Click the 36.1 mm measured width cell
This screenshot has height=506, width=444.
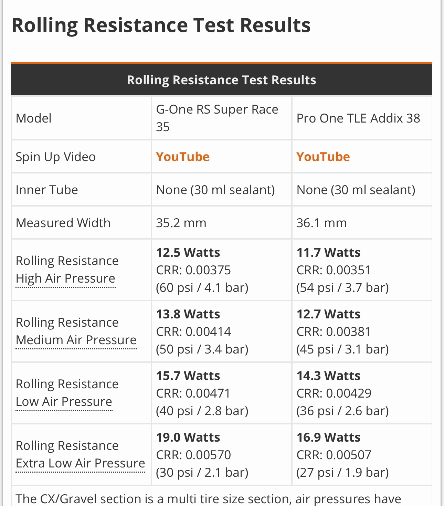pyautogui.click(x=321, y=223)
